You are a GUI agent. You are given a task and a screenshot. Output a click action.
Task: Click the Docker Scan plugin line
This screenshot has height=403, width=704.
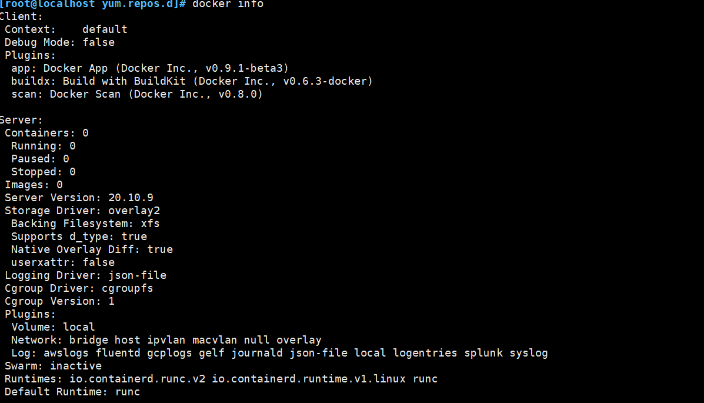pos(136,94)
